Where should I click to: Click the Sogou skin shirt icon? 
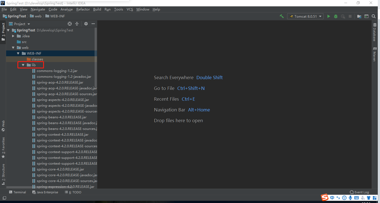(369, 198)
